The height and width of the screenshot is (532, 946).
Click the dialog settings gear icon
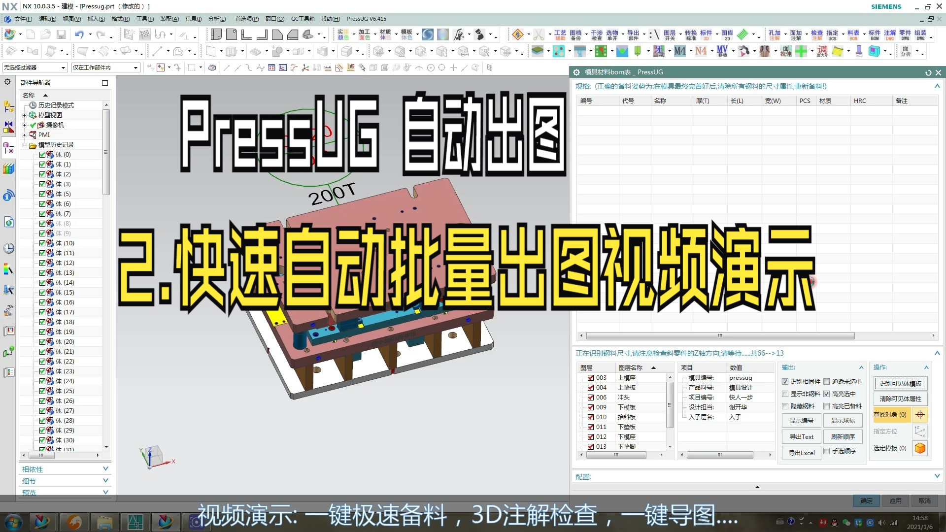click(576, 72)
